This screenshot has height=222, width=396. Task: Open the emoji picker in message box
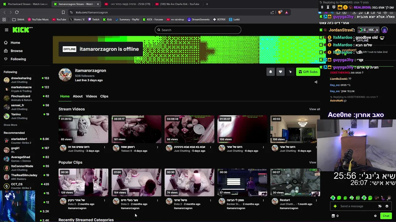point(387,206)
